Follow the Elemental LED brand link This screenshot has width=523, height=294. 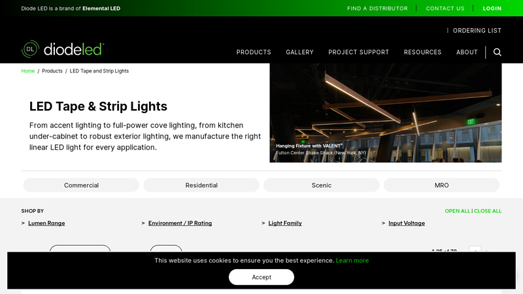[101, 8]
